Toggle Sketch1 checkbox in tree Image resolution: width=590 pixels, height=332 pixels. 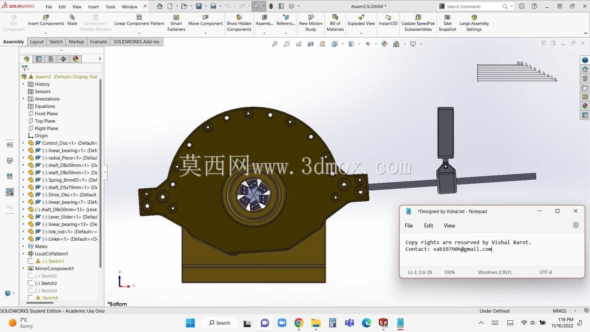pyautogui.click(x=31, y=261)
